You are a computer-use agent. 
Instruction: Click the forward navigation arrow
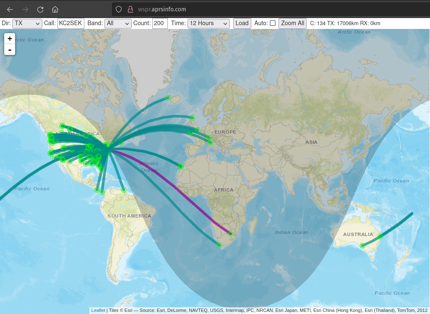[25, 10]
